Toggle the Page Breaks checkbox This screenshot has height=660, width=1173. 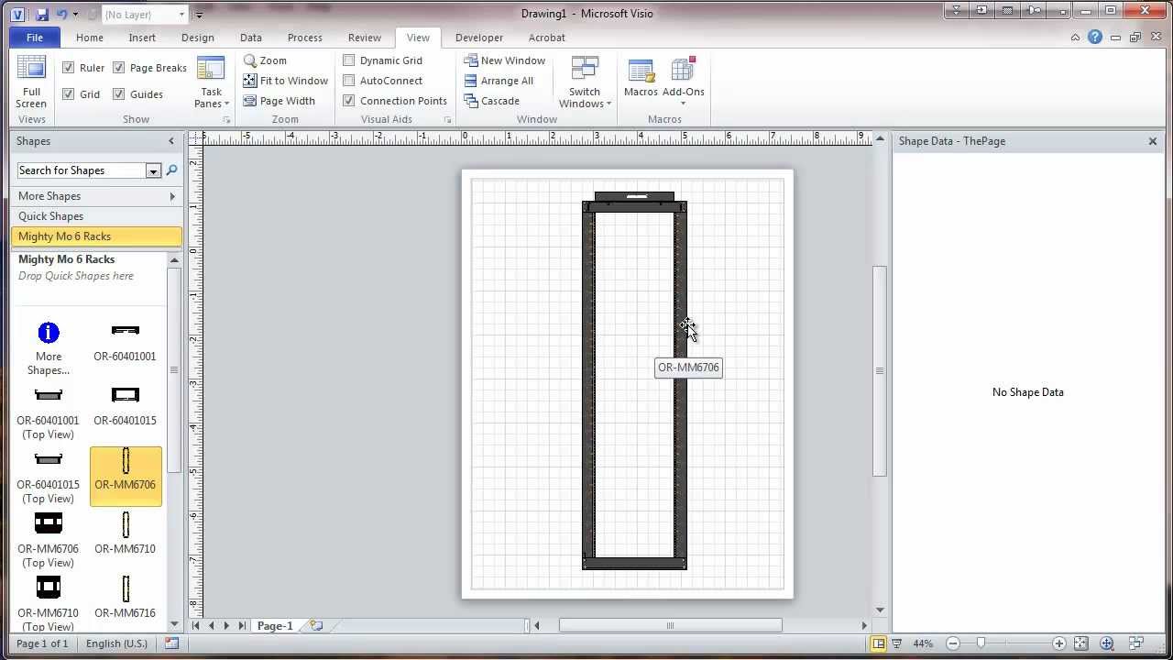pos(119,68)
